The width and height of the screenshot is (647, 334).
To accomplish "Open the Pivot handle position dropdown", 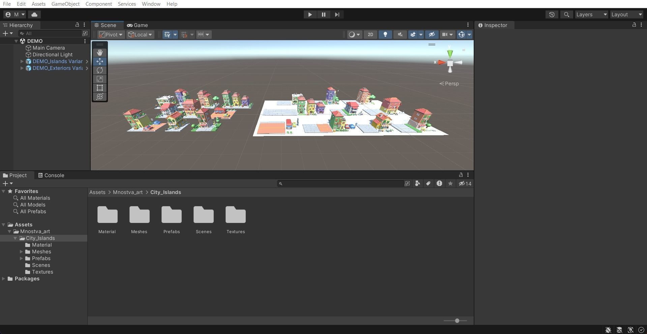I will [111, 34].
